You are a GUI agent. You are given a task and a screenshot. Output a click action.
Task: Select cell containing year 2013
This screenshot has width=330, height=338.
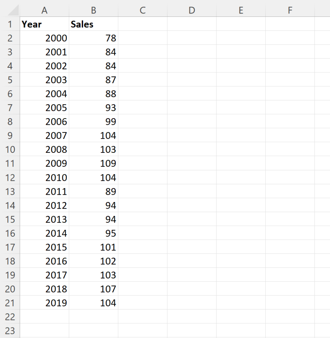click(45, 219)
